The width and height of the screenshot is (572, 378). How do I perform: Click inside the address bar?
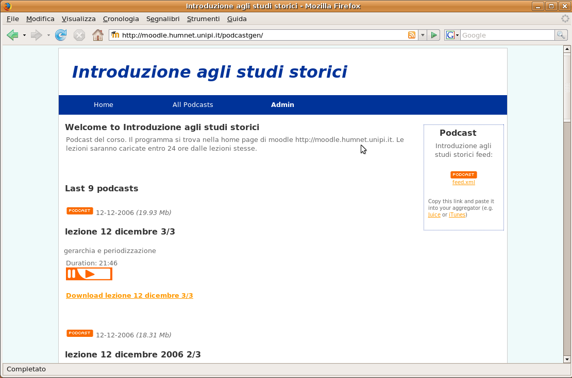(258, 35)
